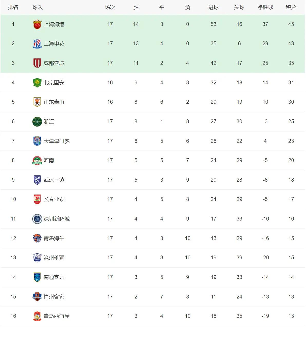Image resolution: width=306 pixels, height=343 pixels.
Task: Select the 成都蓉城 club badge
Action: (x=37, y=63)
